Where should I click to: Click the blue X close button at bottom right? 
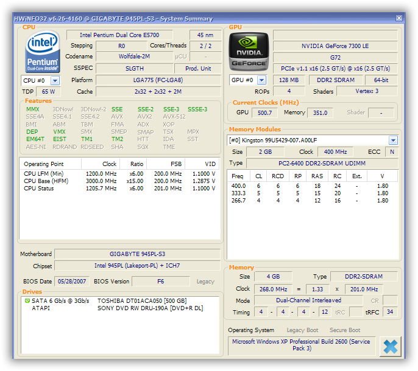pos(390,347)
